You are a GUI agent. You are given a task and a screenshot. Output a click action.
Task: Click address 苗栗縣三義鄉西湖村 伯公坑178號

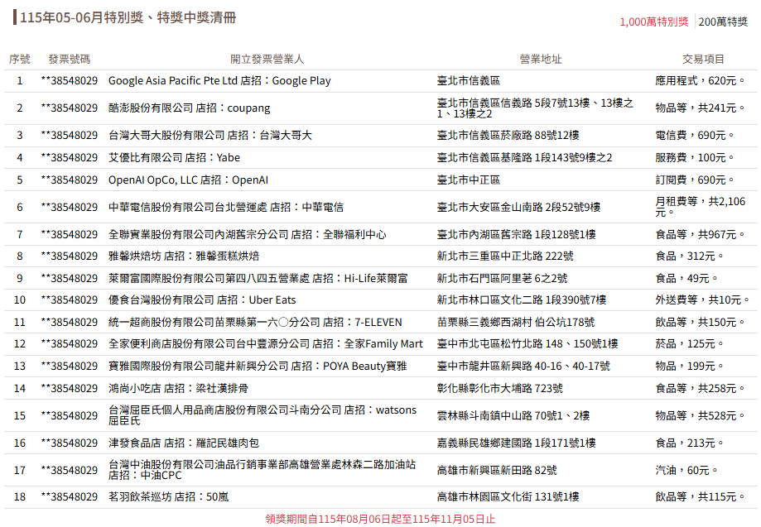[515, 323]
